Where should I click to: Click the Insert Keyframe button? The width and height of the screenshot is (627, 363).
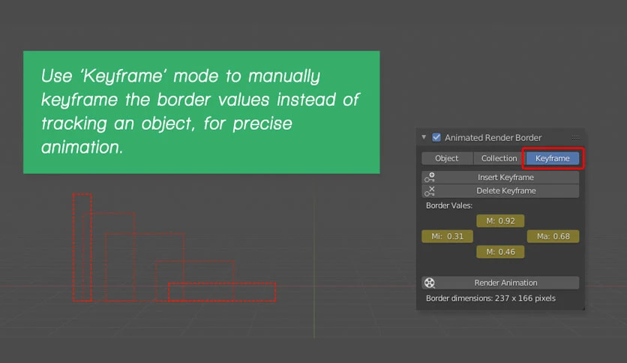coord(500,177)
